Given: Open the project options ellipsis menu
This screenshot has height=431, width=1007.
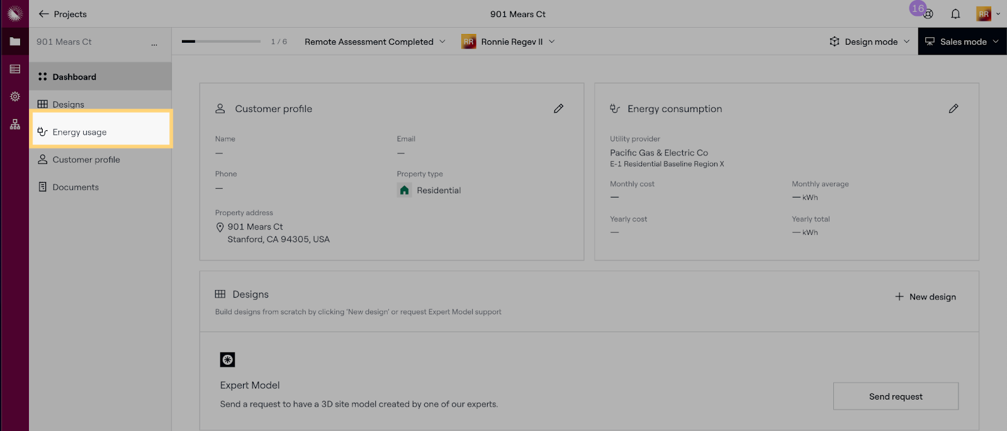Looking at the screenshot, I should pyautogui.click(x=154, y=43).
